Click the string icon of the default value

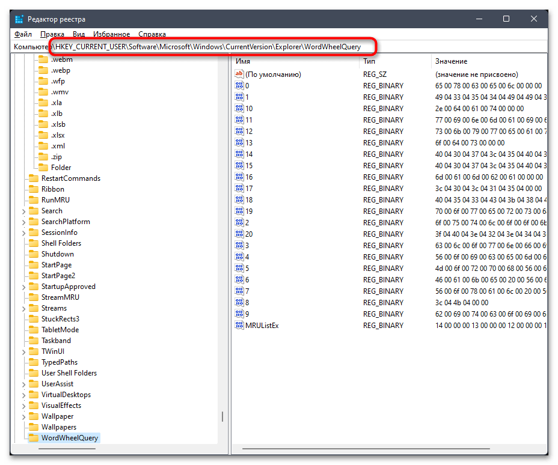click(239, 74)
